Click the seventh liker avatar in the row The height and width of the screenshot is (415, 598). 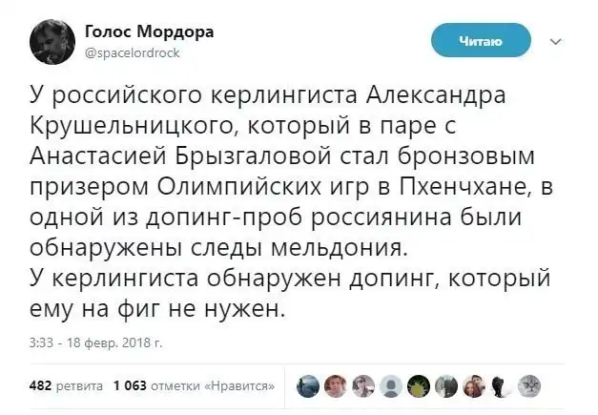474,384
